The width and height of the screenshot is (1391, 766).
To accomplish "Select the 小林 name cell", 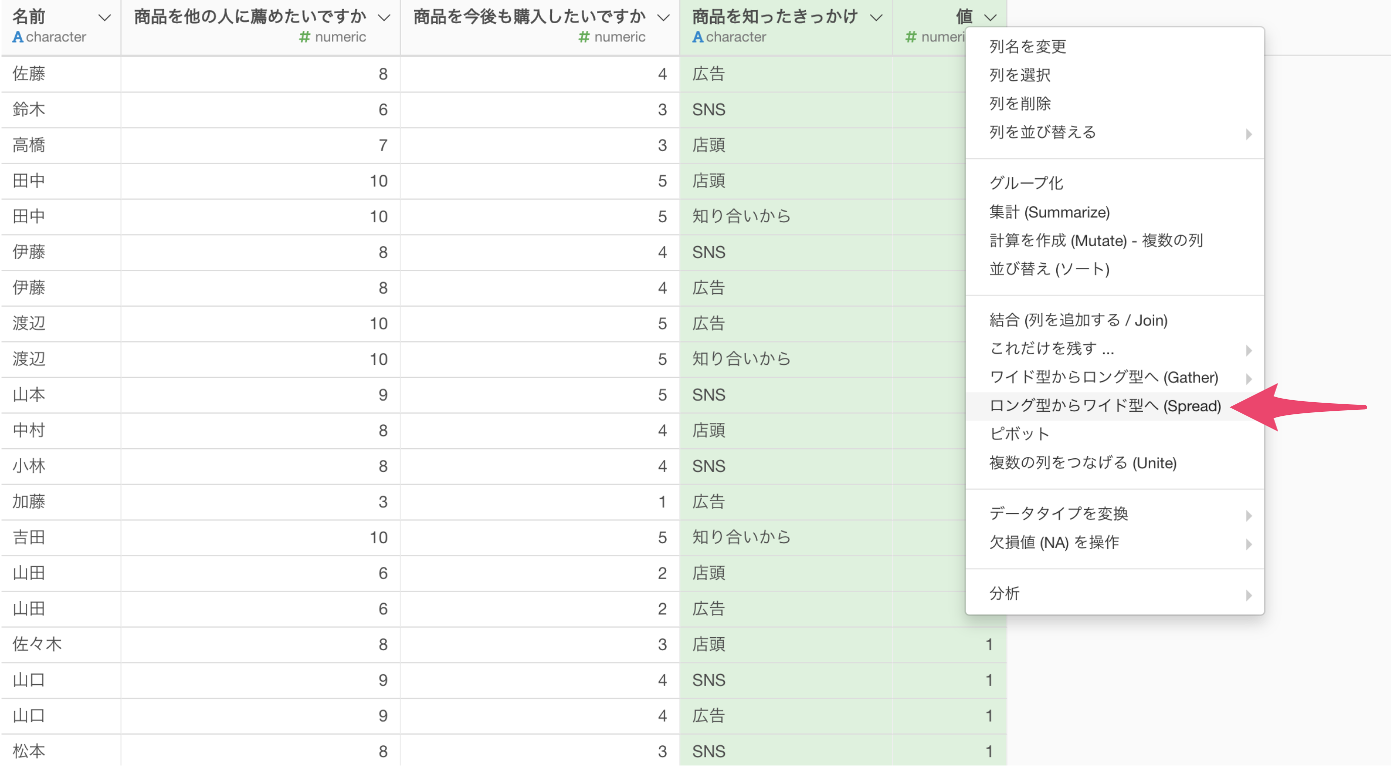I will point(61,466).
